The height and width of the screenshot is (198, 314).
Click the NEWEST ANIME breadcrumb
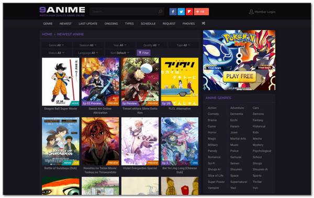71,34
